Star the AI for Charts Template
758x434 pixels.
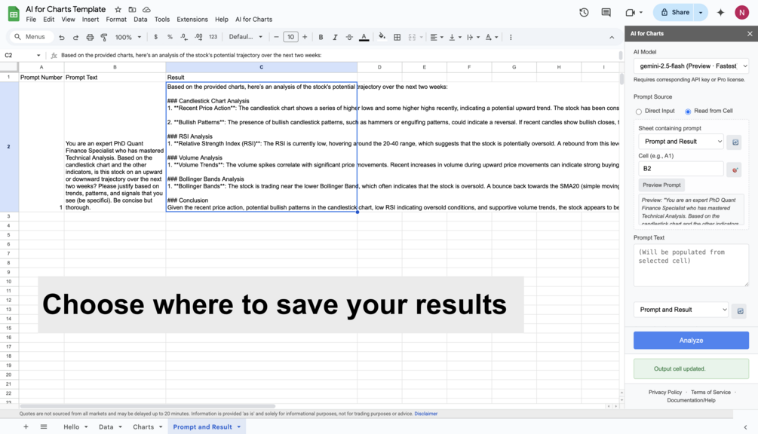[x=118, y=9]
